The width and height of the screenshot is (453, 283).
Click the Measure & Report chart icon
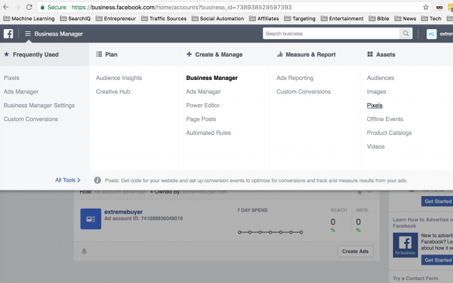pos(279,54)
